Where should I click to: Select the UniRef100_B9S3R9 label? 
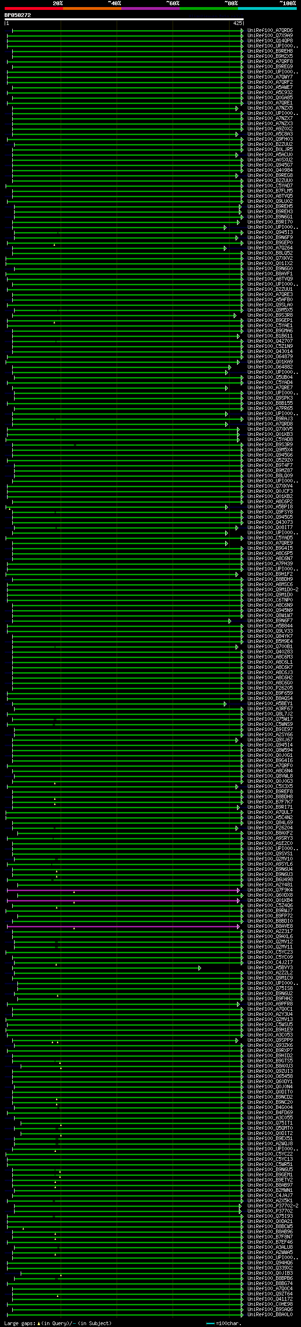[270, 444]
